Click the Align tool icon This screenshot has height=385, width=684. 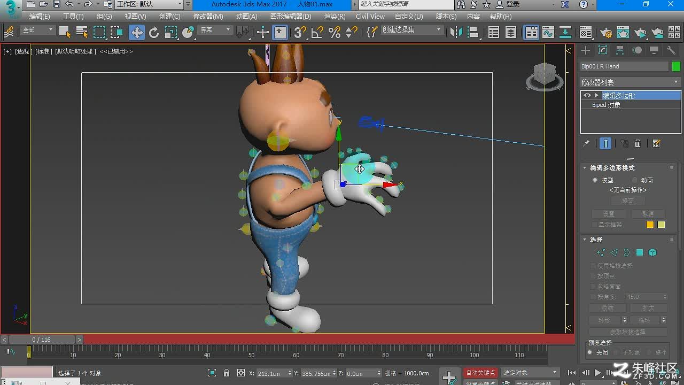pos(473,33)
